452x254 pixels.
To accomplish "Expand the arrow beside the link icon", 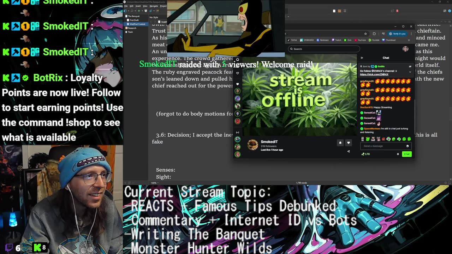I will click(154, 11).
